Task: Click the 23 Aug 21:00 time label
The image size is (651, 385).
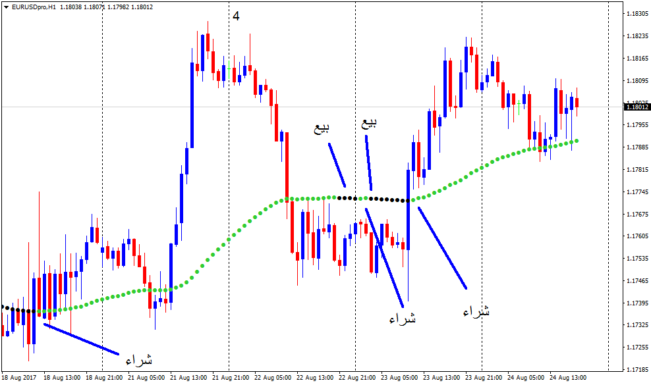Action: (484, 378)
